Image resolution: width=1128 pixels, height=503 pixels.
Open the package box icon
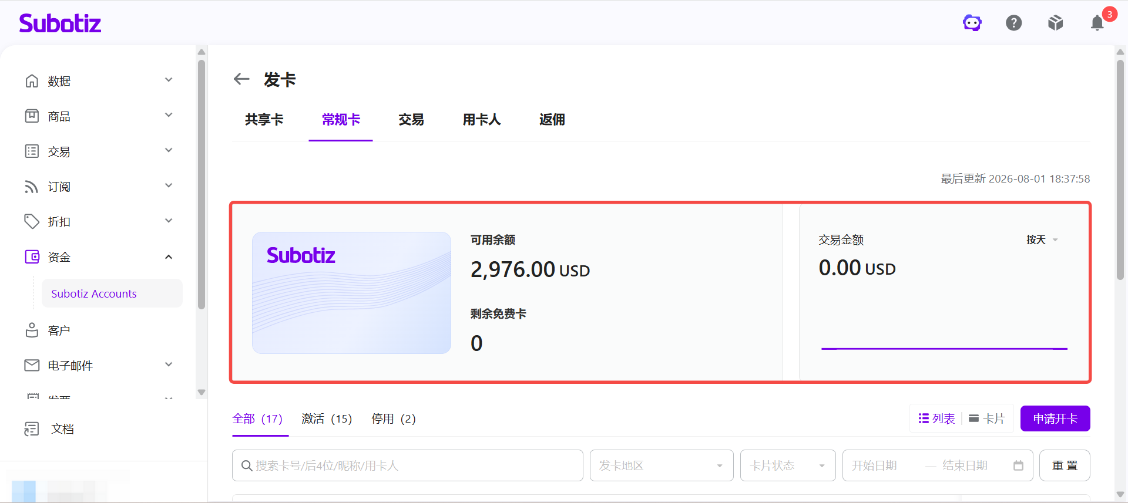pos(1056,23)
